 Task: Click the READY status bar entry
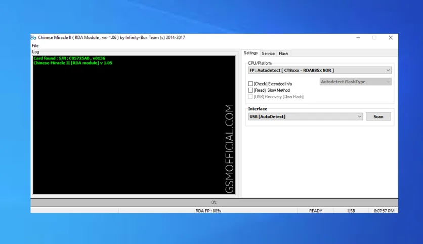pos(316,211)
